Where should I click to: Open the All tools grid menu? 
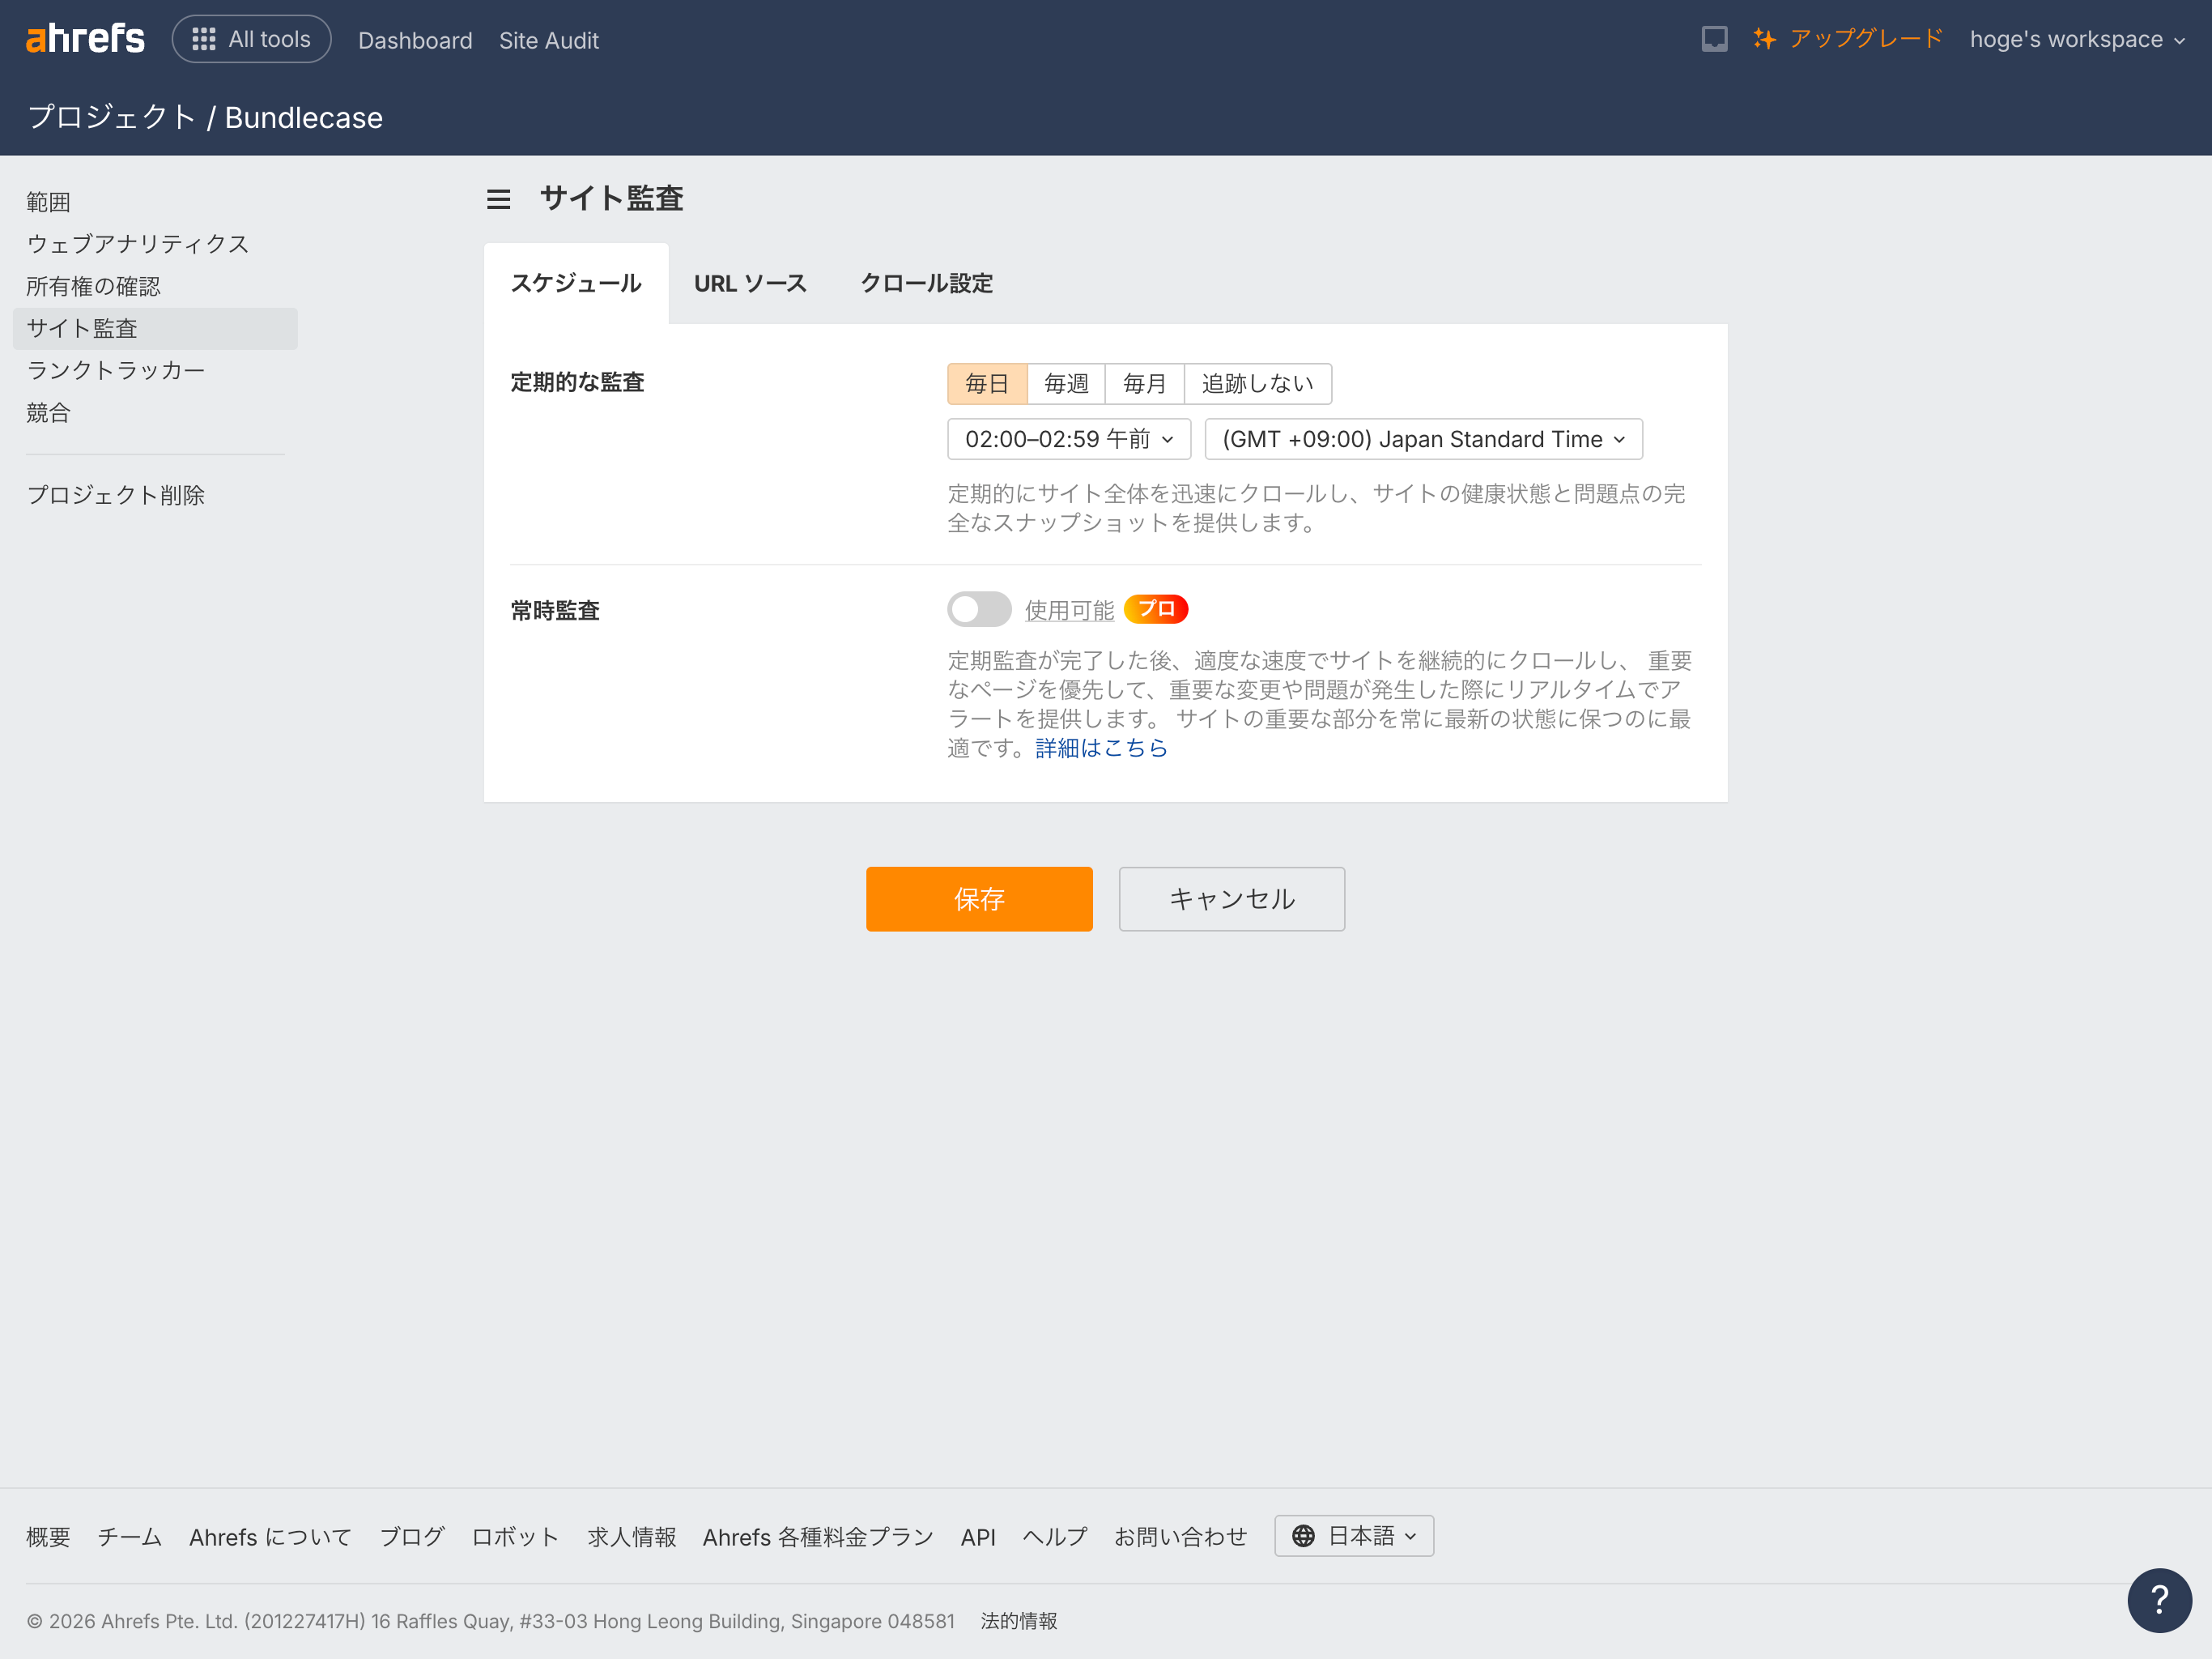[x=251, y=38]
